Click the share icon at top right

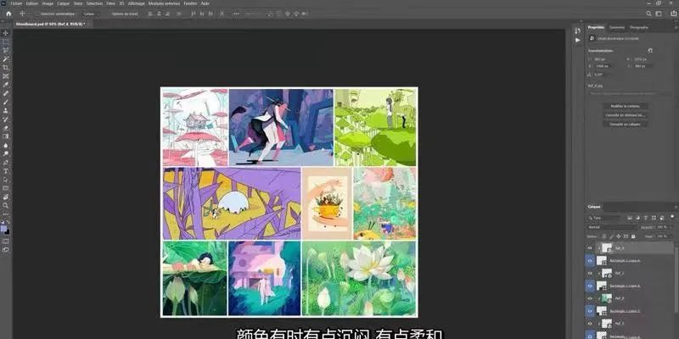673,14
